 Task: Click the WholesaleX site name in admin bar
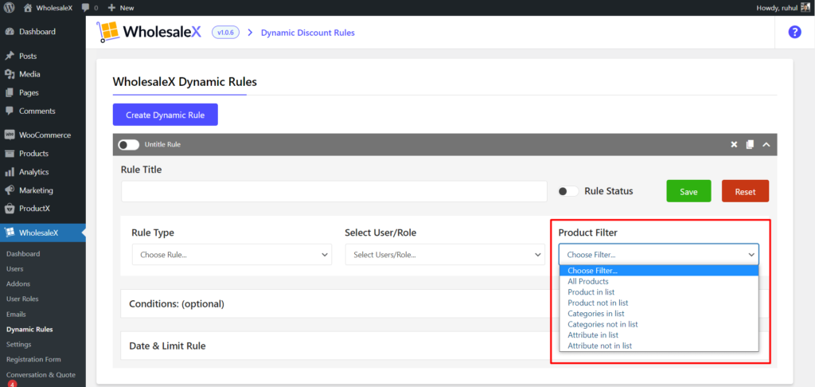pyautogui.click(x=54, y=8)
